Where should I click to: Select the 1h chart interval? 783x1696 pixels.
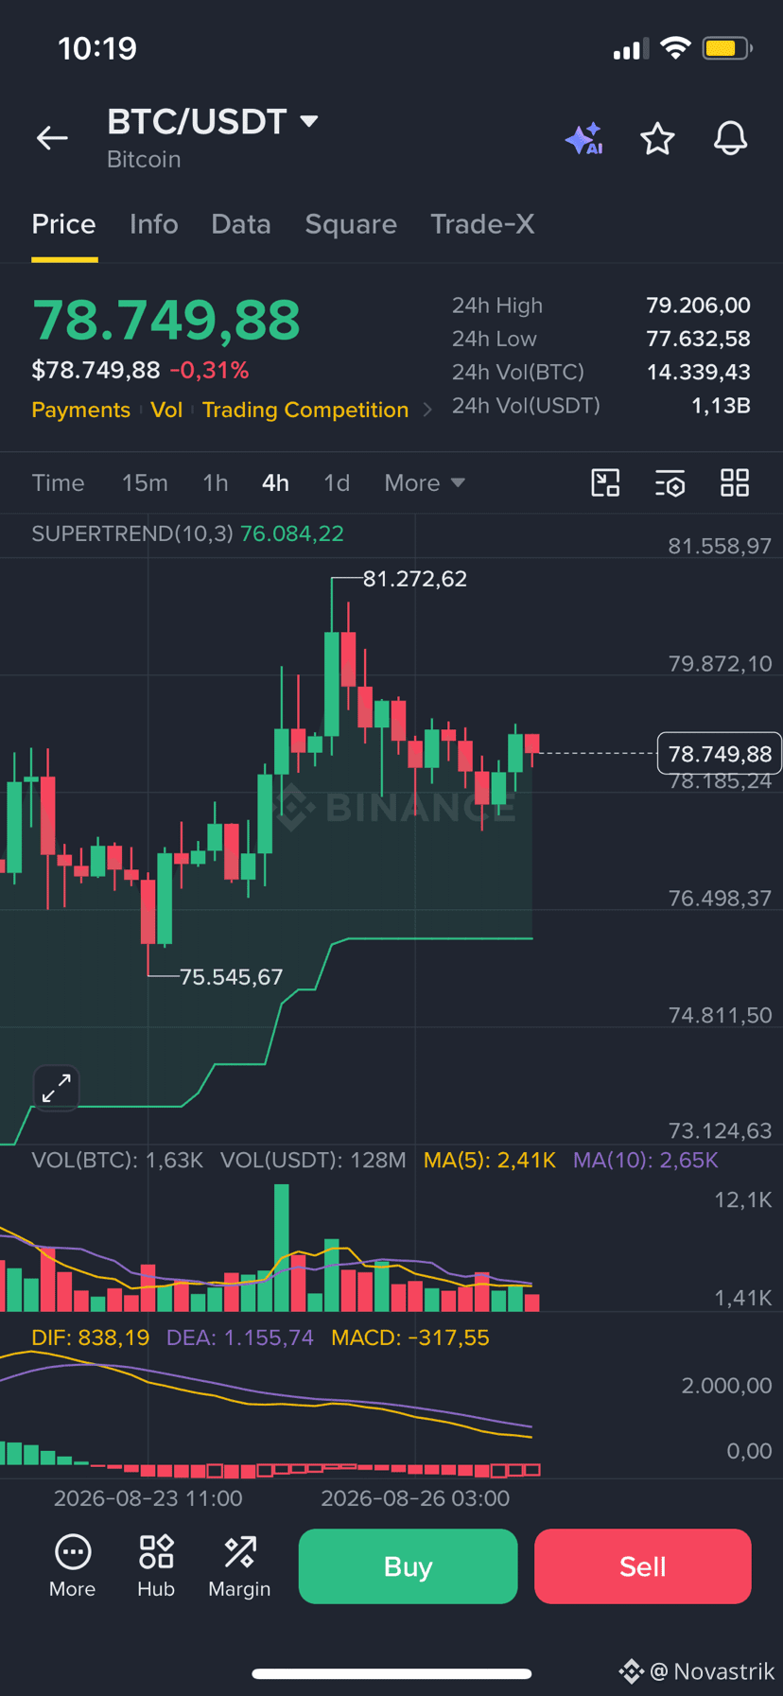click(216, 482)
